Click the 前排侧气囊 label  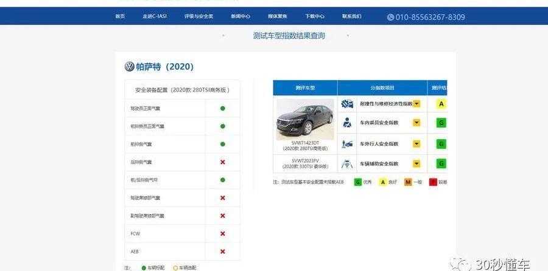point(141,144)
